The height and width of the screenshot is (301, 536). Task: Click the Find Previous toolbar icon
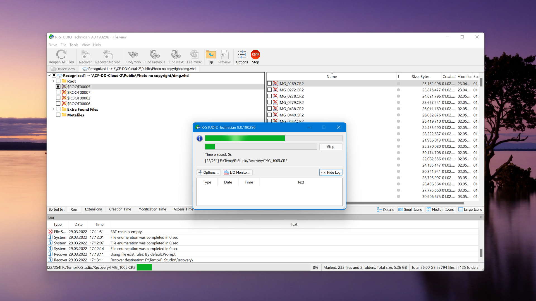155,57
